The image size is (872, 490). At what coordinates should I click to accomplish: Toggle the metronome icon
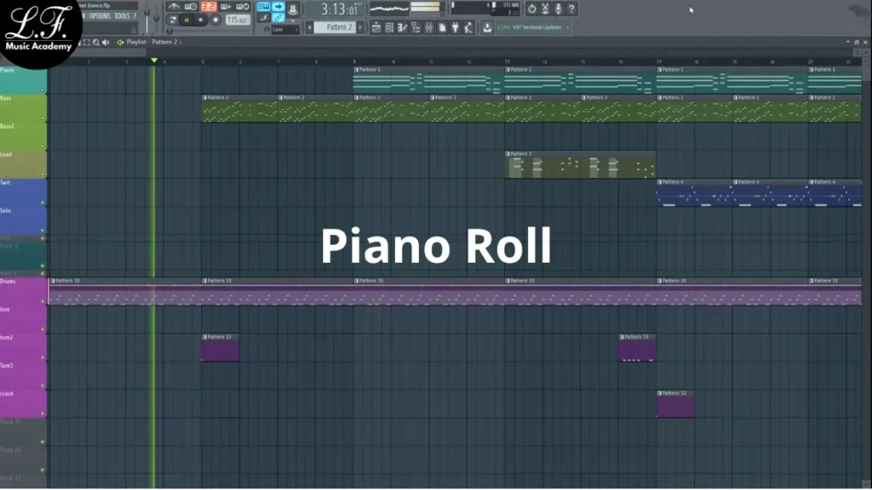pos(174,7)
